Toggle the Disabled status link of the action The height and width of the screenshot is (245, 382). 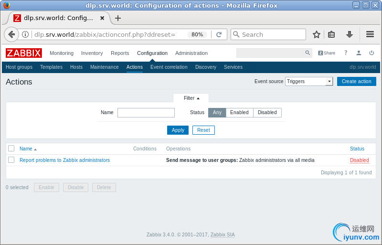[x=360, y=160]
